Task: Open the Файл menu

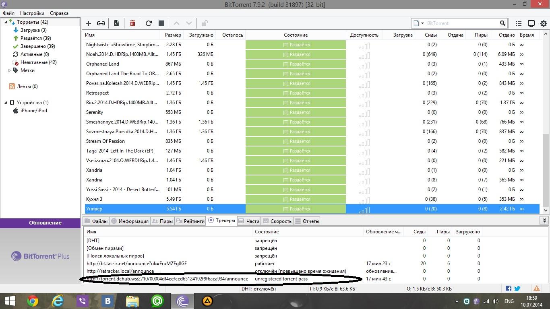Action: tap(8, 13)
